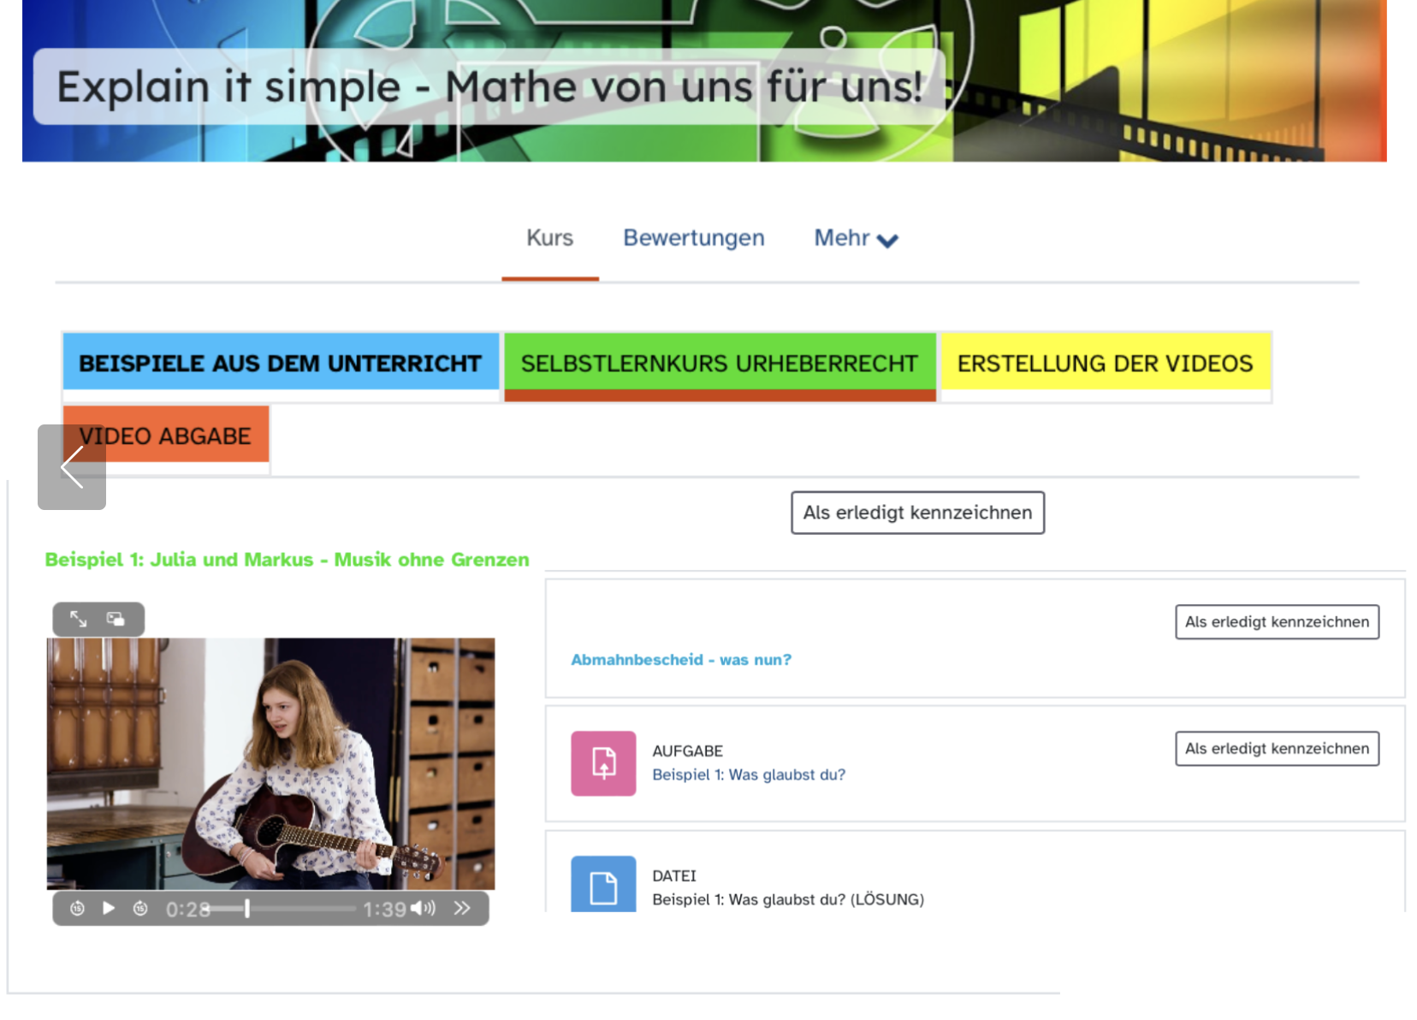Open Abmahnbescheid - was nun? link
Viewport: 1417px width, 1020px height.
coord(681,660)
